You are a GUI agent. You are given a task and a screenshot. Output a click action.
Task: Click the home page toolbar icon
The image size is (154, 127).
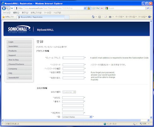(93, 17)
